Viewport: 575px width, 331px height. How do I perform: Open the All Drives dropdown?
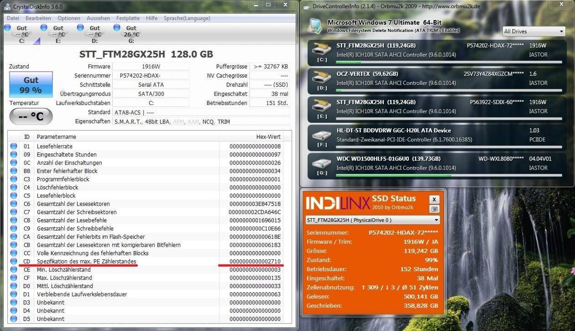click(534, 32)
